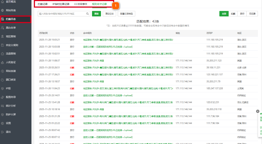The height and width of the screenshot is (144, 262).
Task: Click the 访问IP column header
Action: 209,33
